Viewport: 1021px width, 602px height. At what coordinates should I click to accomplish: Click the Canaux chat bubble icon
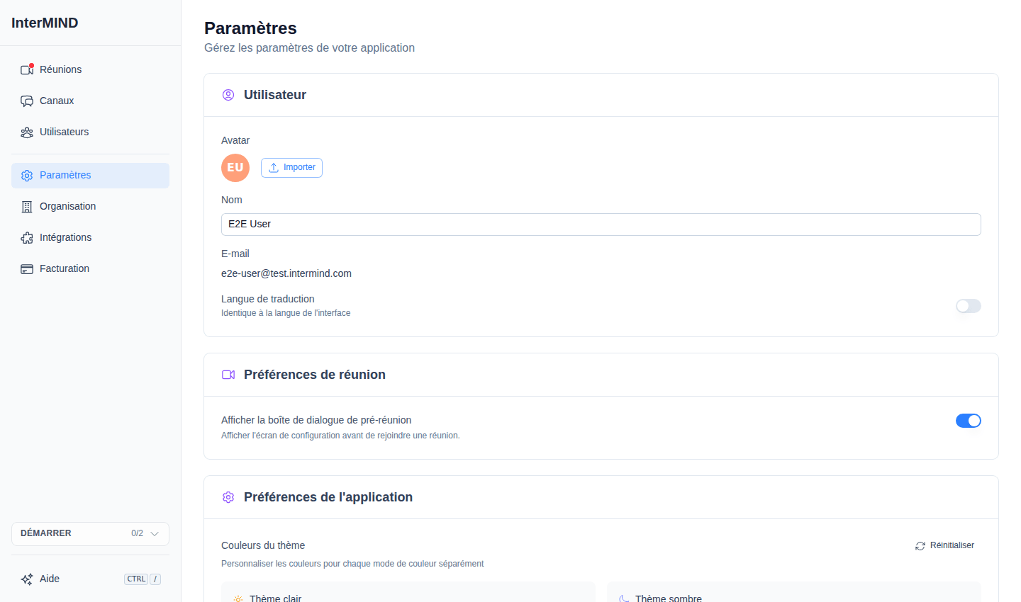[x=27, y=101]
